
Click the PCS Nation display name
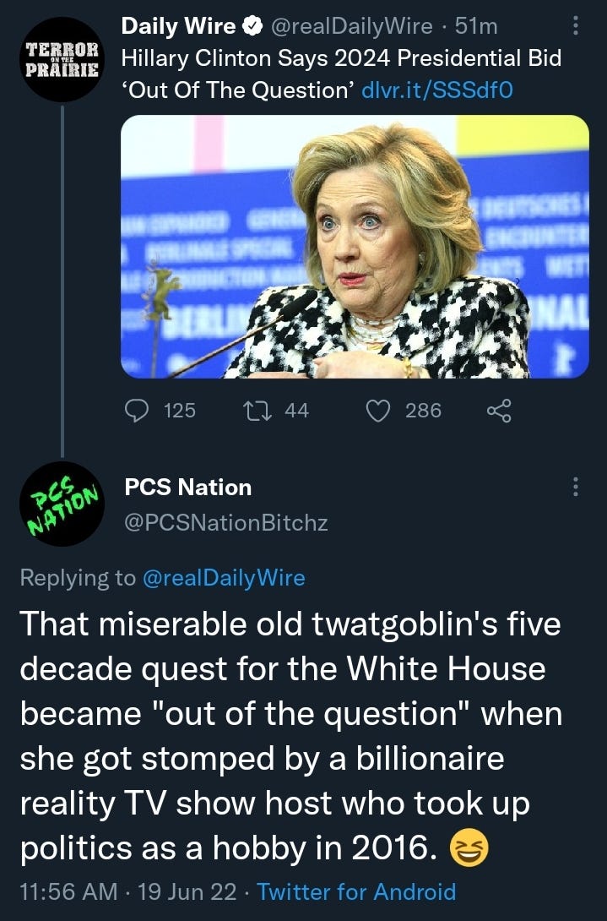(x=188, y=488)
